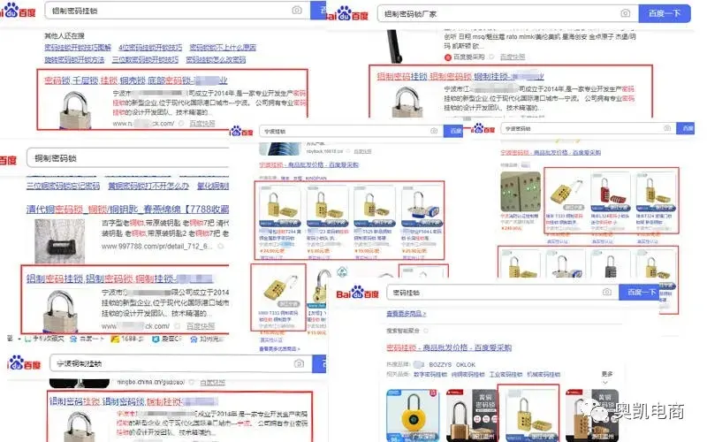Click 百度一下 button in 铝制密码锁厂家 panel
Image resolution: width=707 pixels, height=442 pixels.
coord(665,13)
